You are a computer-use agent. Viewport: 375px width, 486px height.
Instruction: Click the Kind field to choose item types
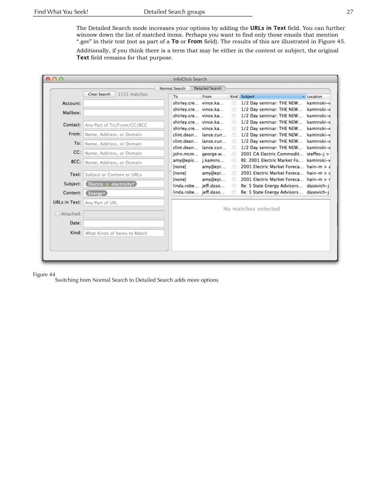pyautogui.click(x=124, y=233)
